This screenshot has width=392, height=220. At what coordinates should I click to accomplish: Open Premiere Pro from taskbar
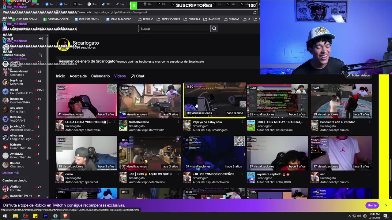45,216
